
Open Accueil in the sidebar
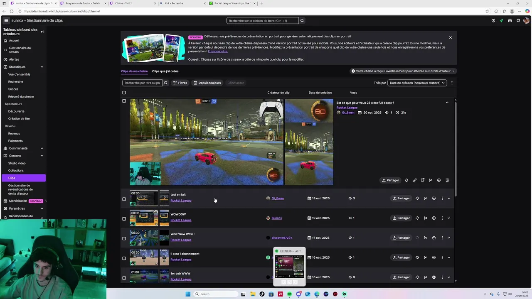14,41
